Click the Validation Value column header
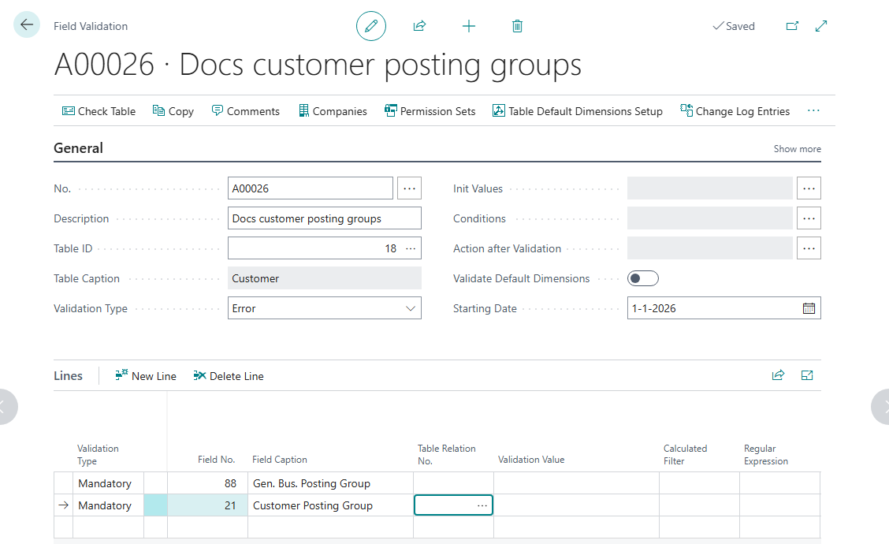The image size is (889, 544). [x=531, y=460]
